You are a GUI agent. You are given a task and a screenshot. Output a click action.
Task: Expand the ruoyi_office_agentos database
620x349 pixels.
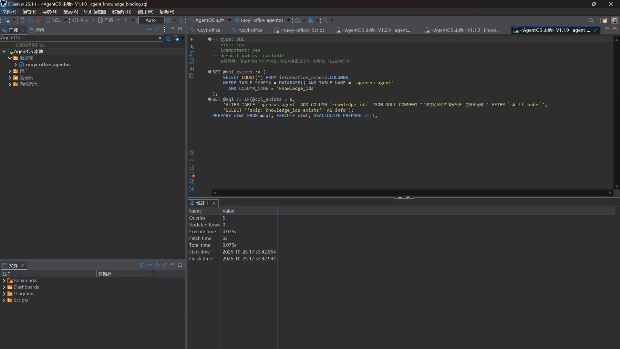point(15,65)
